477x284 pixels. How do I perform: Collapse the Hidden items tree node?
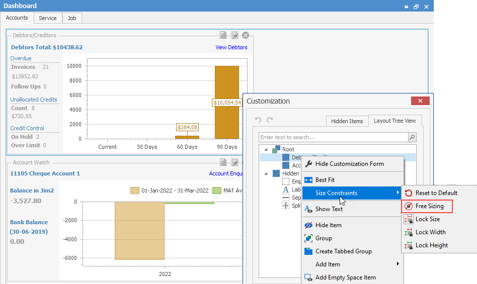point(265,173)
